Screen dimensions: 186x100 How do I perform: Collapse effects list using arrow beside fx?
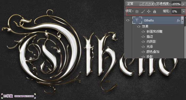click(x=182, y=20)
